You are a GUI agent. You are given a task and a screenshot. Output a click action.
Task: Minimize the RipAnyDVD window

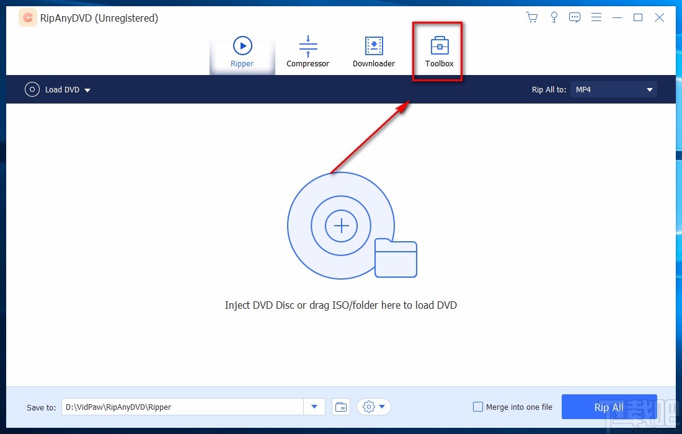tap(617, 17)
